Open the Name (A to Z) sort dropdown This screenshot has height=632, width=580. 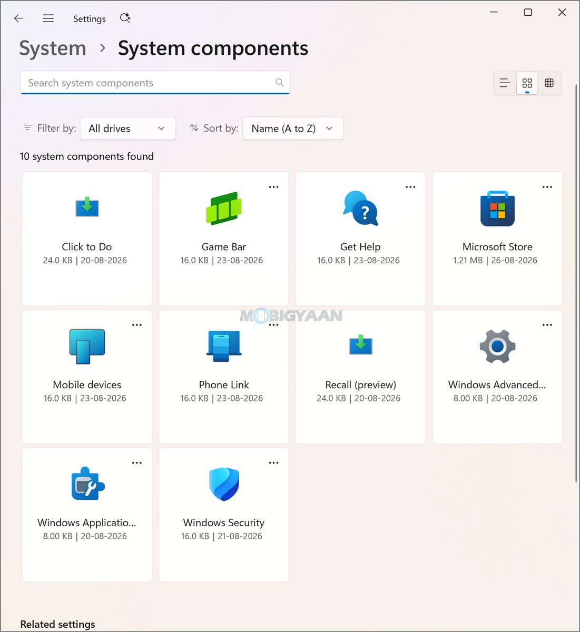point(293,129)
